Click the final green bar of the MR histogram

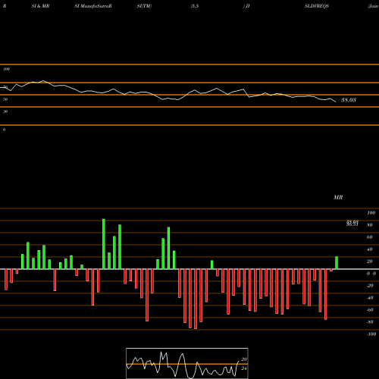point(337,263)
